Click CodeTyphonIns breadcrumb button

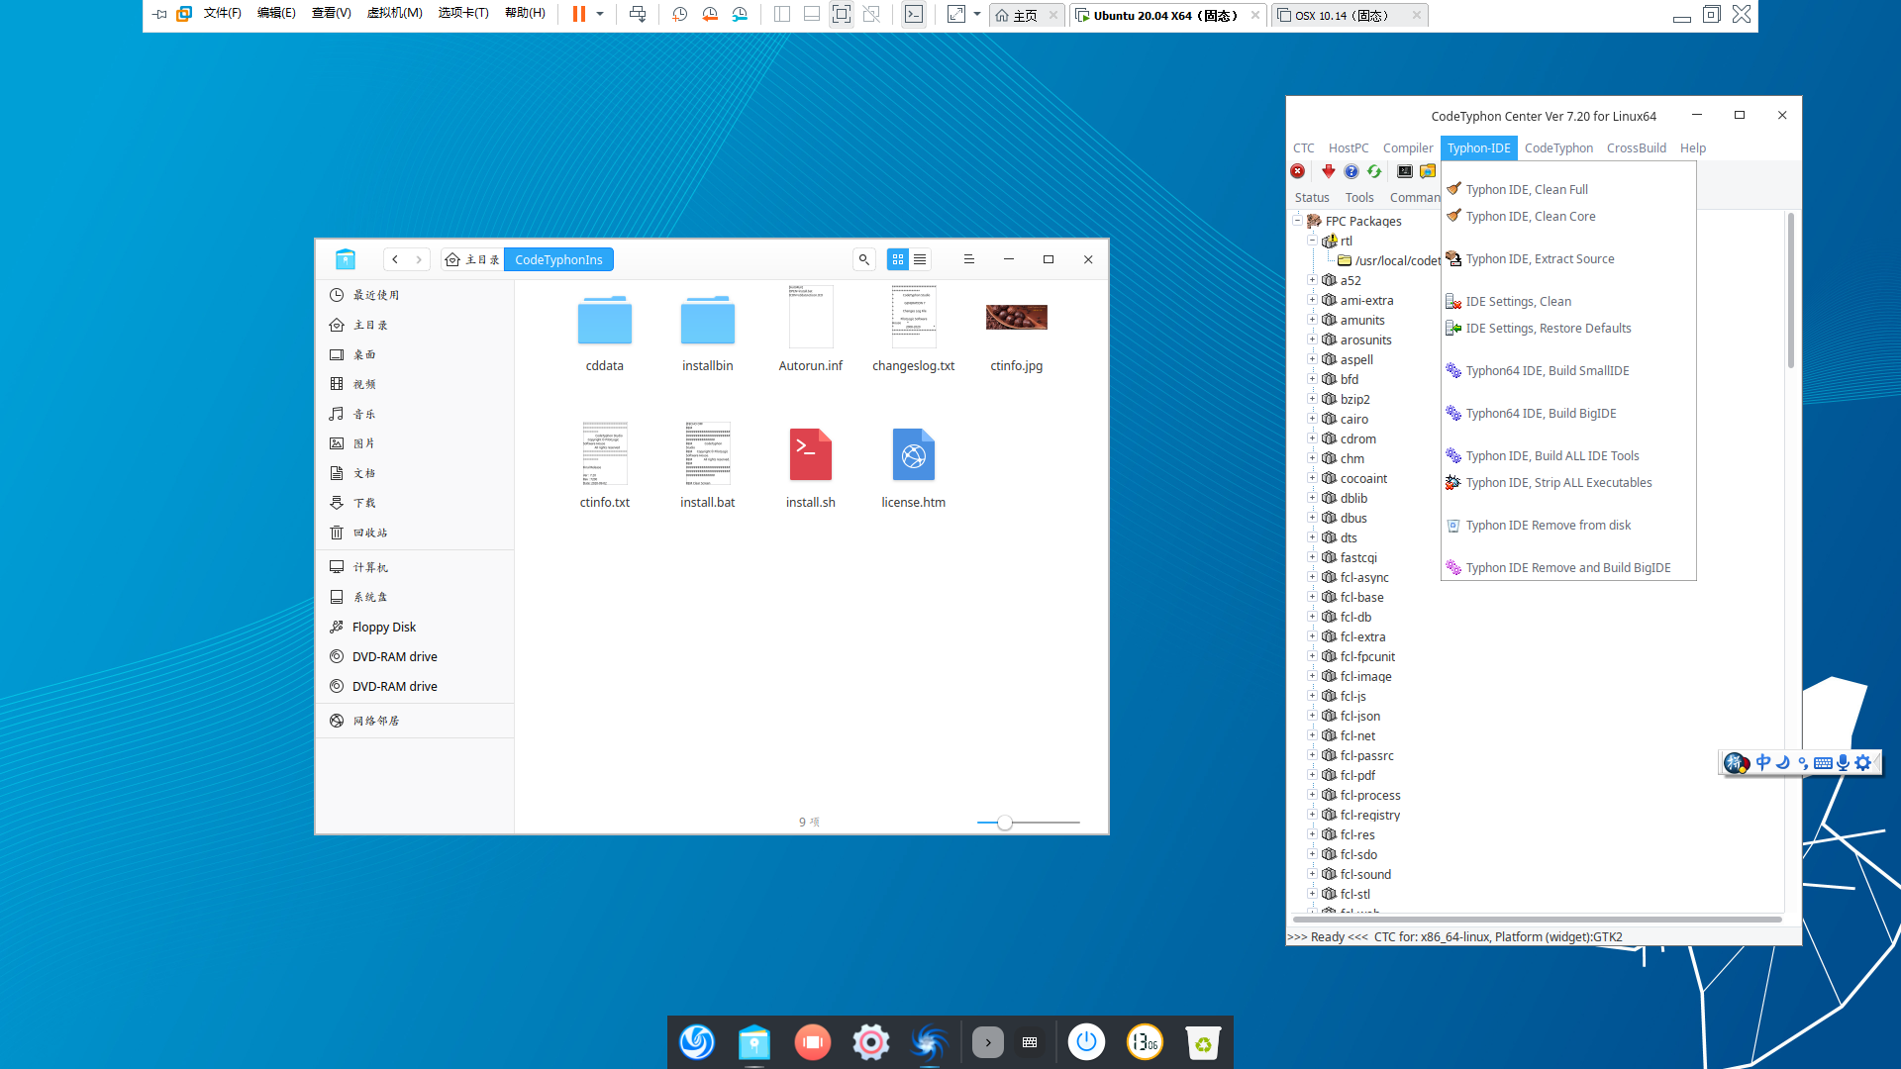coord(558,259)
